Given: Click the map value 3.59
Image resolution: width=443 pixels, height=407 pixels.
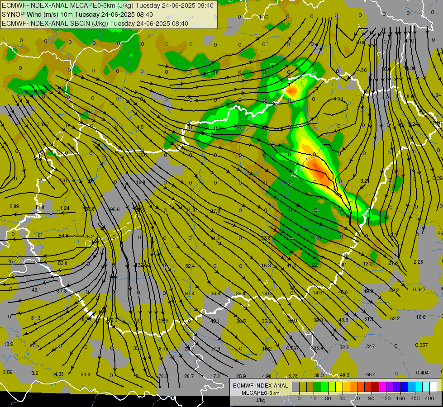Looking at the screenshot, I should pos(8,372).
